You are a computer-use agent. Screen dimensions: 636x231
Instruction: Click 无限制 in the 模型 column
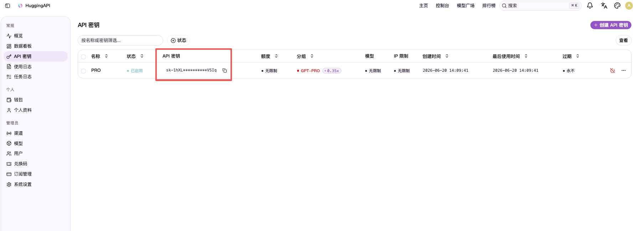(x=373, y=71)
